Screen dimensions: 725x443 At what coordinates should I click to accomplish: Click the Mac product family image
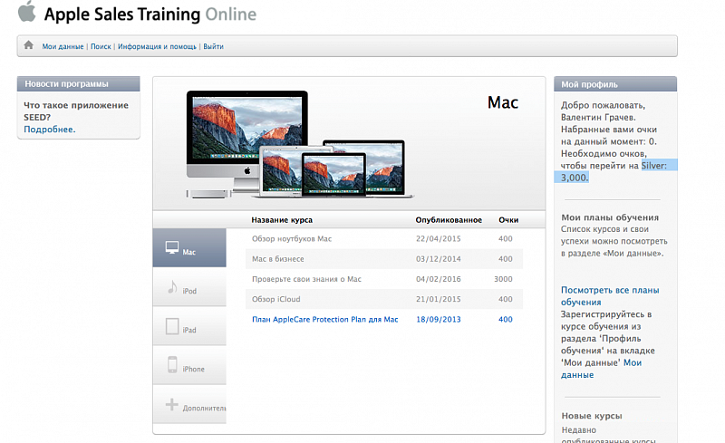pos(300,144)
